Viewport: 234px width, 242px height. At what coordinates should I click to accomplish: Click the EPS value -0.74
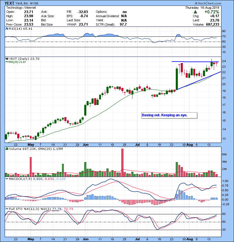click(x=84, y=16)
